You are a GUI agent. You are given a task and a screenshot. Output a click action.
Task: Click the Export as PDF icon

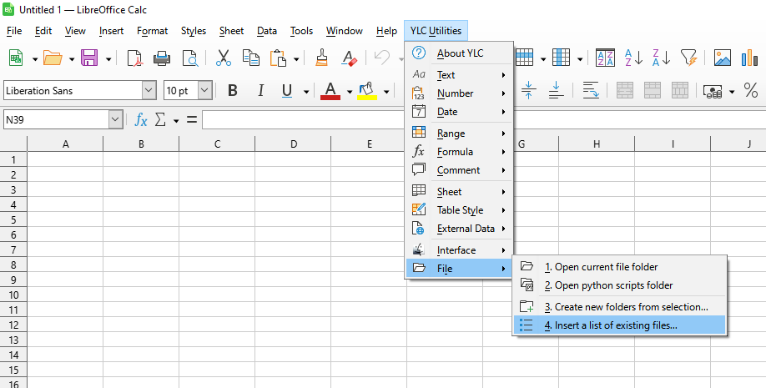click(134, 58)
